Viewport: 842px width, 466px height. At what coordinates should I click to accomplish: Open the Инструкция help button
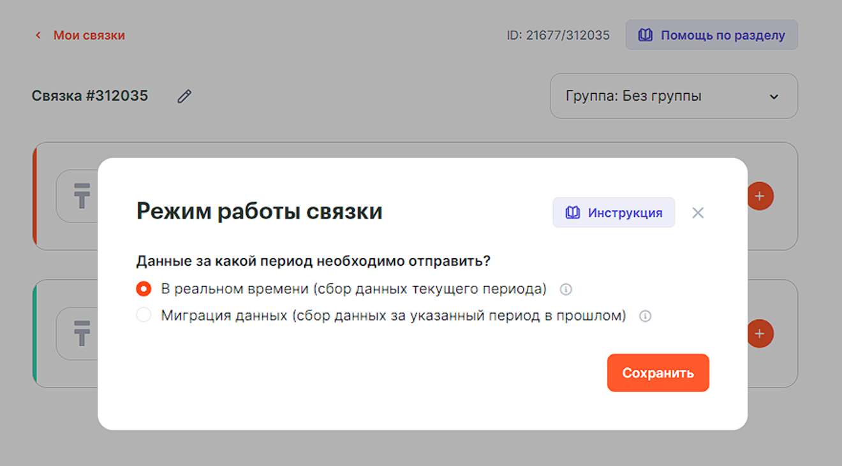(x=614, y=213)
